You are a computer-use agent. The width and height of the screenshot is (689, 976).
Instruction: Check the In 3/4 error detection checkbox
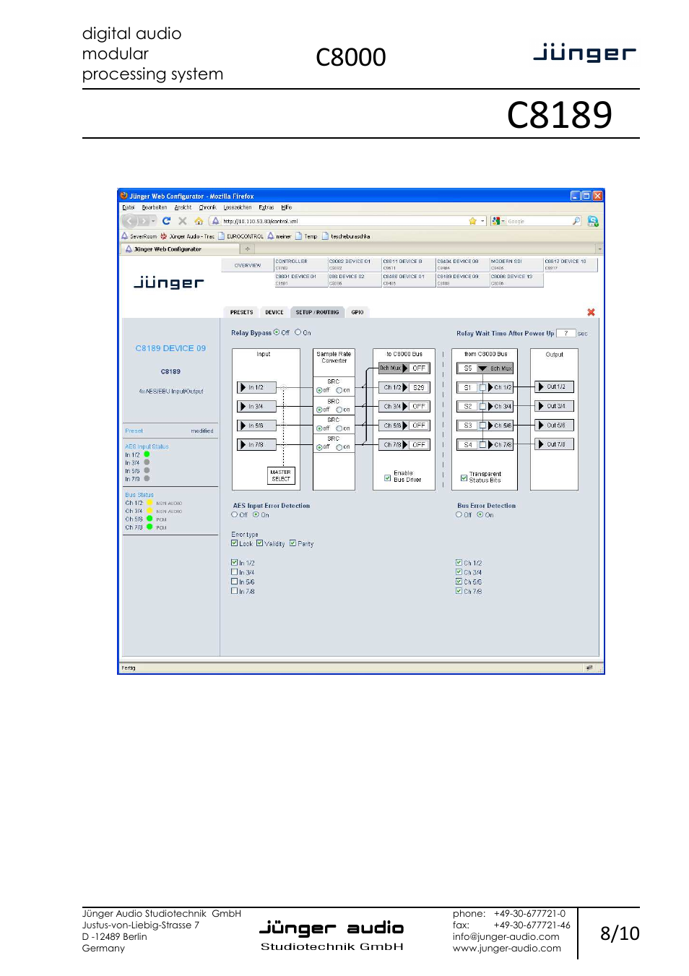(234, 572)
